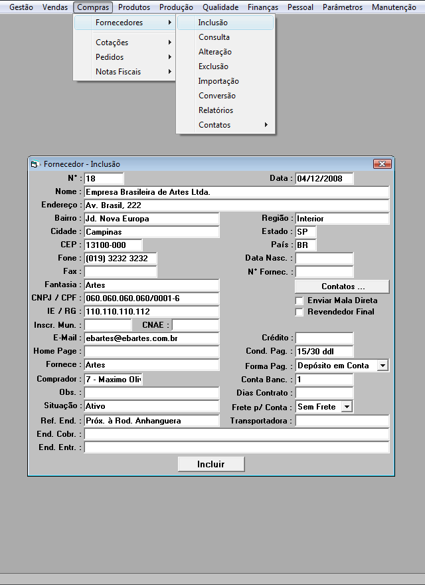Viewport: 425px width, 585px height.
Task: Choose Consulta from the submenu
Action: pyautogui.click(x=226, y=37)
